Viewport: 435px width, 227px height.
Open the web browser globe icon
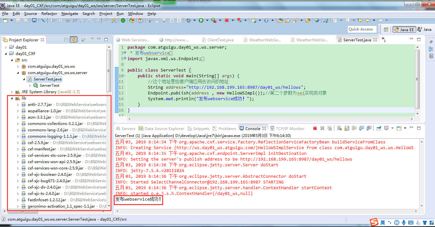317,20
